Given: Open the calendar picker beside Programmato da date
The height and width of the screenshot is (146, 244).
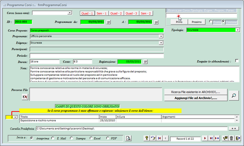Looking at the screenshot, I should [x=109, y=22].
